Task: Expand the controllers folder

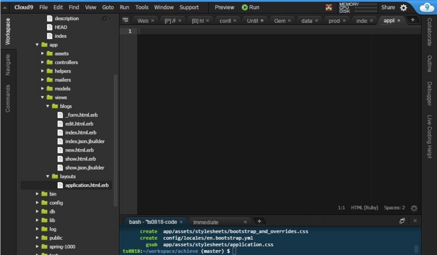Action: point(43,62)
